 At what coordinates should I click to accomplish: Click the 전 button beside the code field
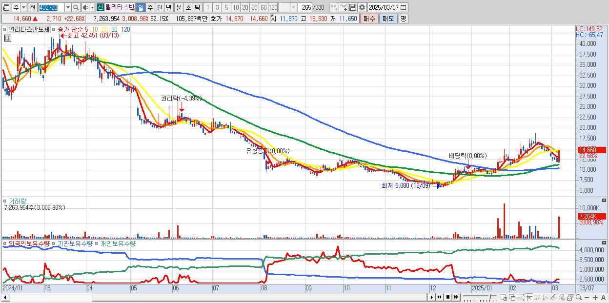click(x=32, y=7)
